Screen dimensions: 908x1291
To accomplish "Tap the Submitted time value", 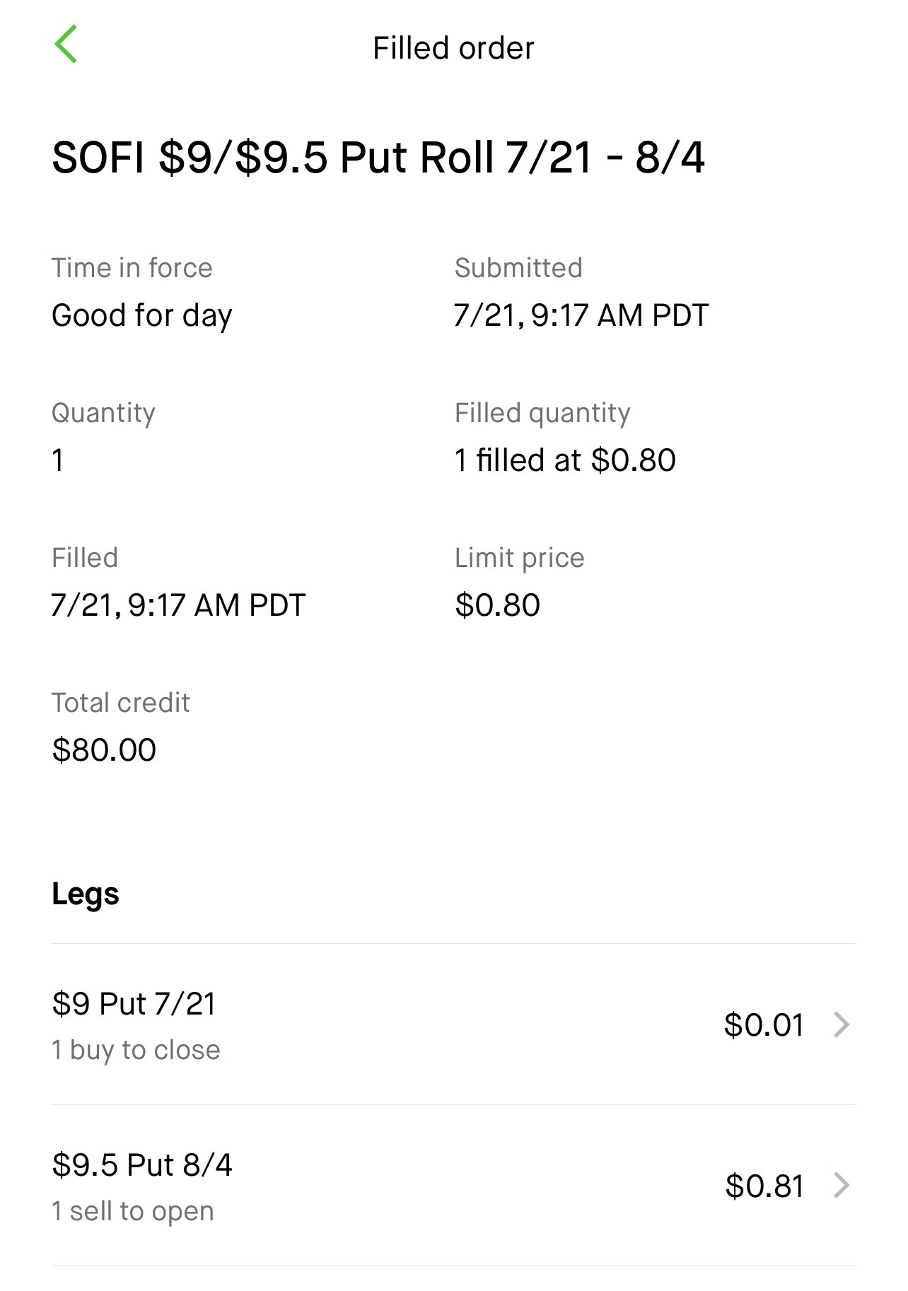I will tap(581, 315).
